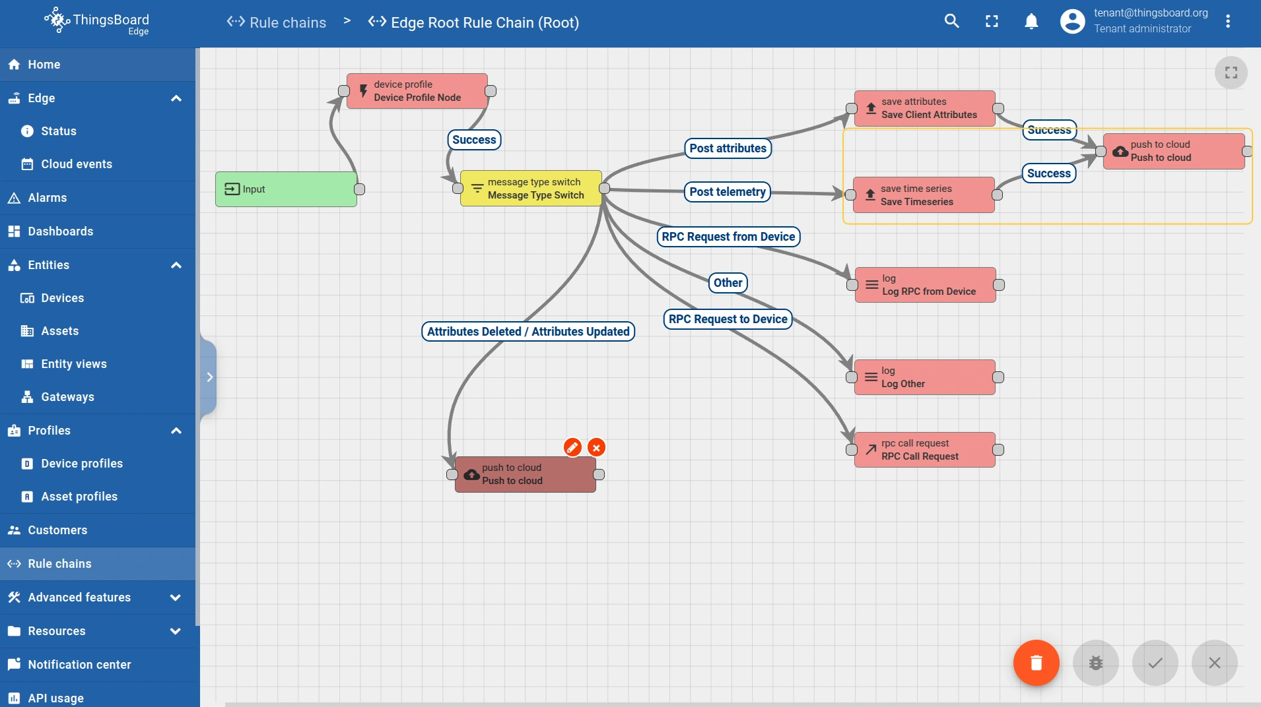
Task: Click the red delete icon on push to cloud node
Action: click(596, 448)
